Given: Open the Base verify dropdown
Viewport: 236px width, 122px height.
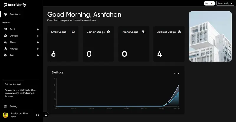Looking at the screenshot, I should coord(224,3).
